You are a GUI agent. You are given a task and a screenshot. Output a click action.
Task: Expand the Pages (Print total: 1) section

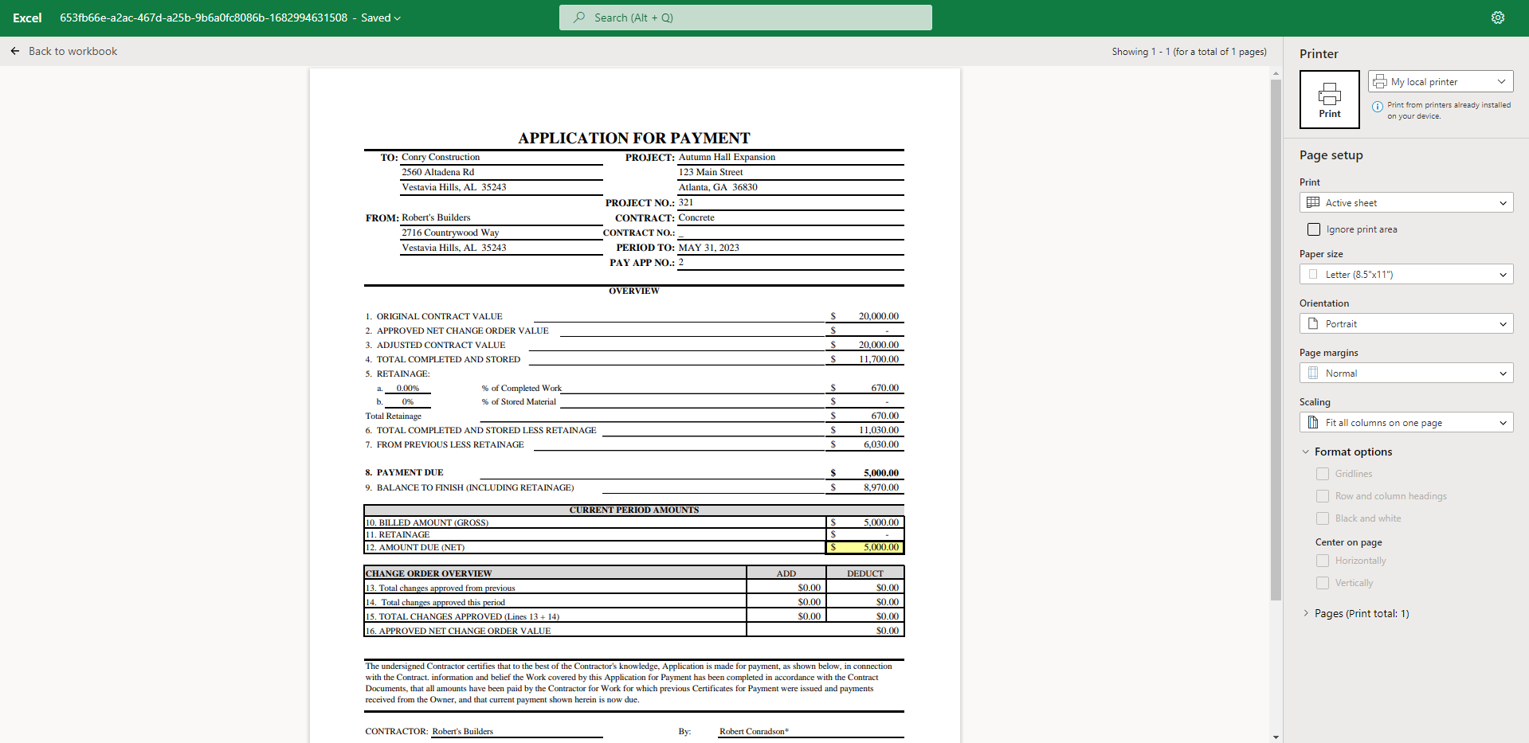click(1306, 613)
